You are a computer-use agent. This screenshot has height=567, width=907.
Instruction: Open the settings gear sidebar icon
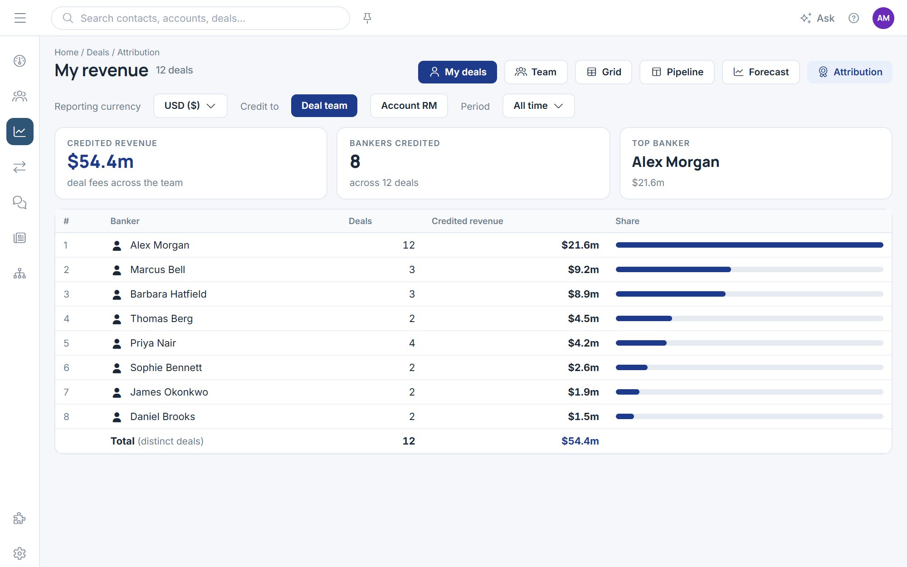(20, 553)
